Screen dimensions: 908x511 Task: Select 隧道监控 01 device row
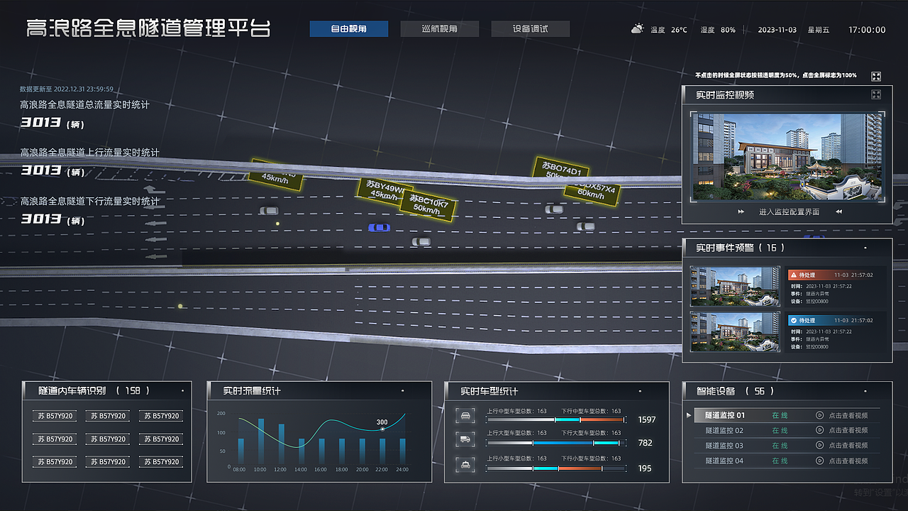[787, 415]
